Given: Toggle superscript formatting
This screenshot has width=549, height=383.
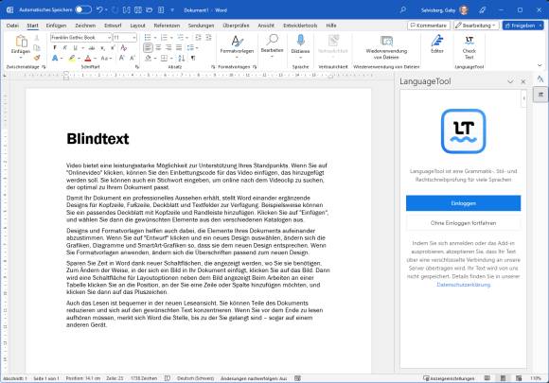Looking at the screenshot, I should click(x=113, y=47).
